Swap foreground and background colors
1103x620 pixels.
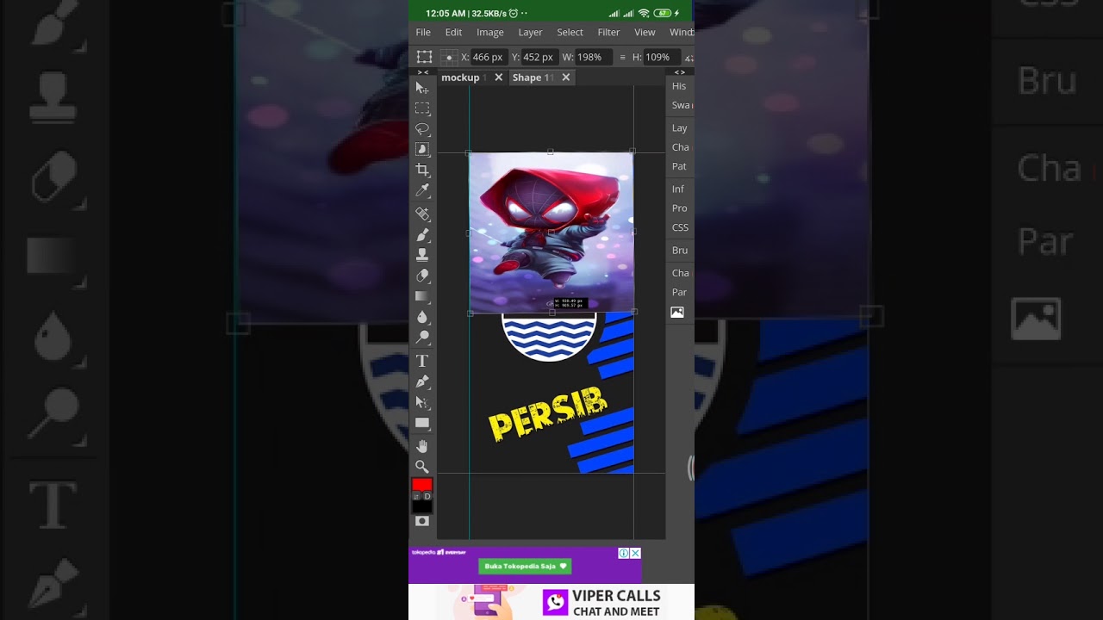(417, 496)
